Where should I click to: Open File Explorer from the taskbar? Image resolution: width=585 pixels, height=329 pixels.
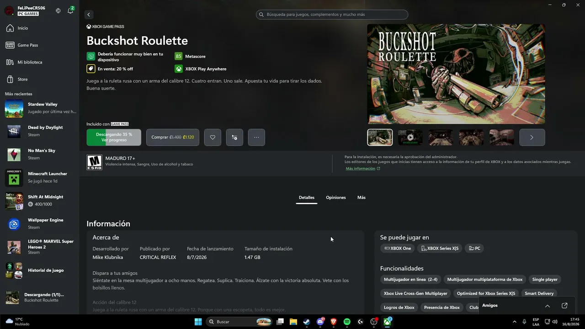(x=293, y=322)
